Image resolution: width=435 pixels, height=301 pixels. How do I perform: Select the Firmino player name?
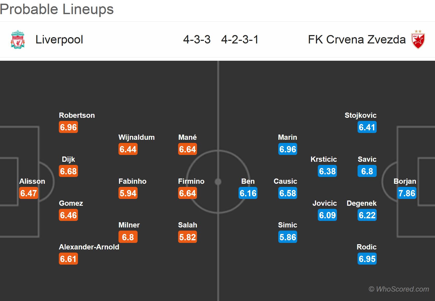pos(191,181)
